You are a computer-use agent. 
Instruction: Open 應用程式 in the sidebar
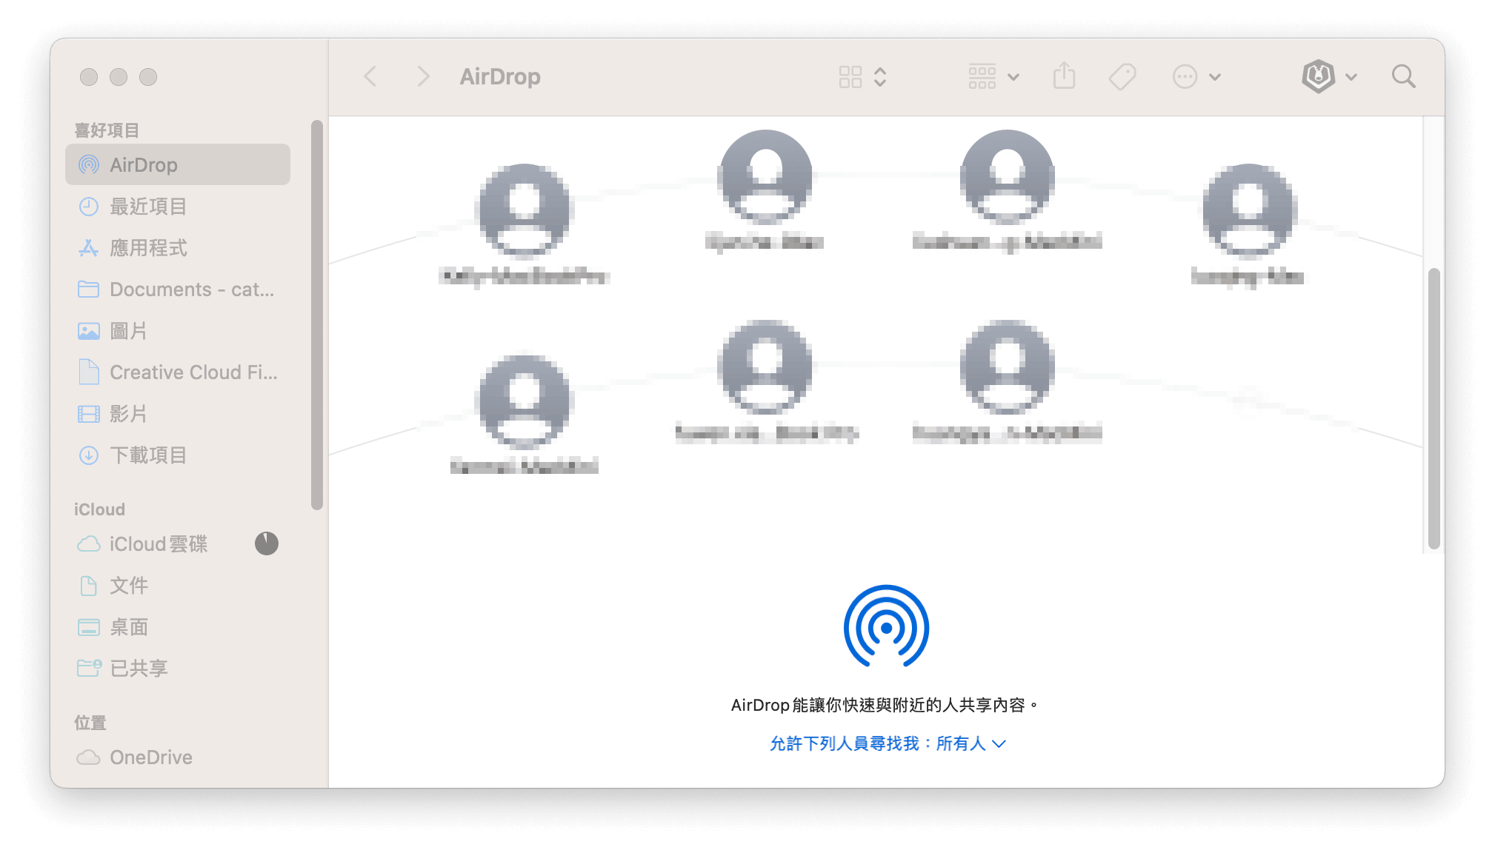[178, 247]
